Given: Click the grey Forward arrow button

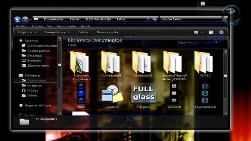Looking at the screenshot, I should pos(25,19).
